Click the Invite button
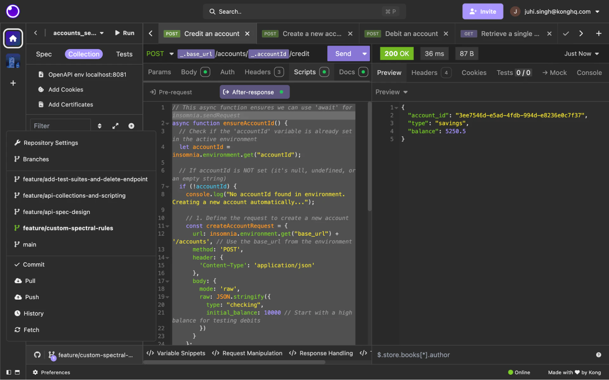 pos(482,11)
